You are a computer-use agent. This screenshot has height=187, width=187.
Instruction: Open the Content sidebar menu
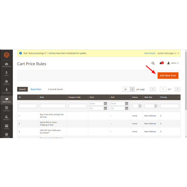pos(6,109)
